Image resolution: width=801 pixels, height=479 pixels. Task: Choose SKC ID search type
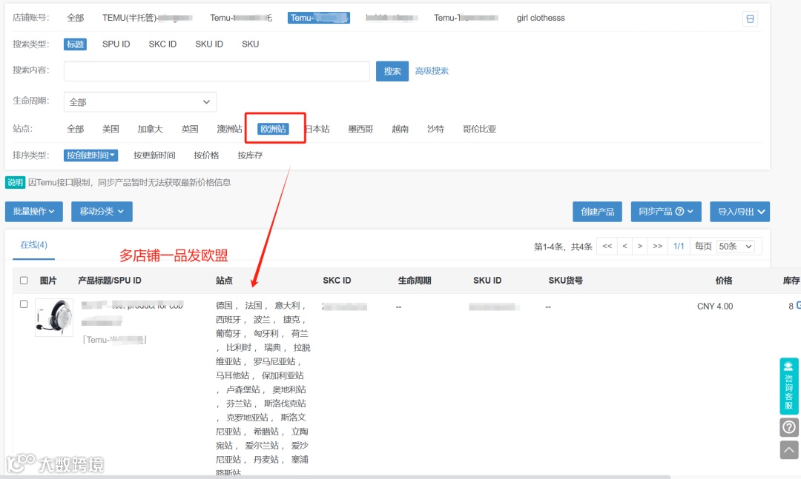(x=162, y=44)
